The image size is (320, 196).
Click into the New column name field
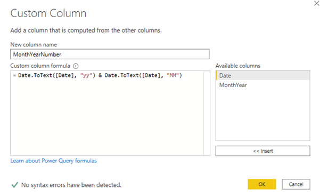(110, 54)
